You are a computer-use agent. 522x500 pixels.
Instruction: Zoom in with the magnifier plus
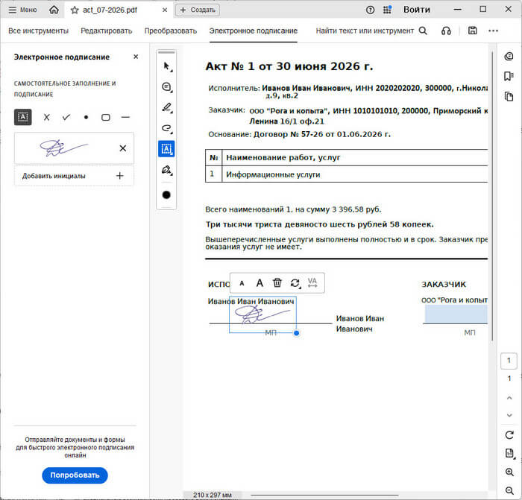(509, 472)
